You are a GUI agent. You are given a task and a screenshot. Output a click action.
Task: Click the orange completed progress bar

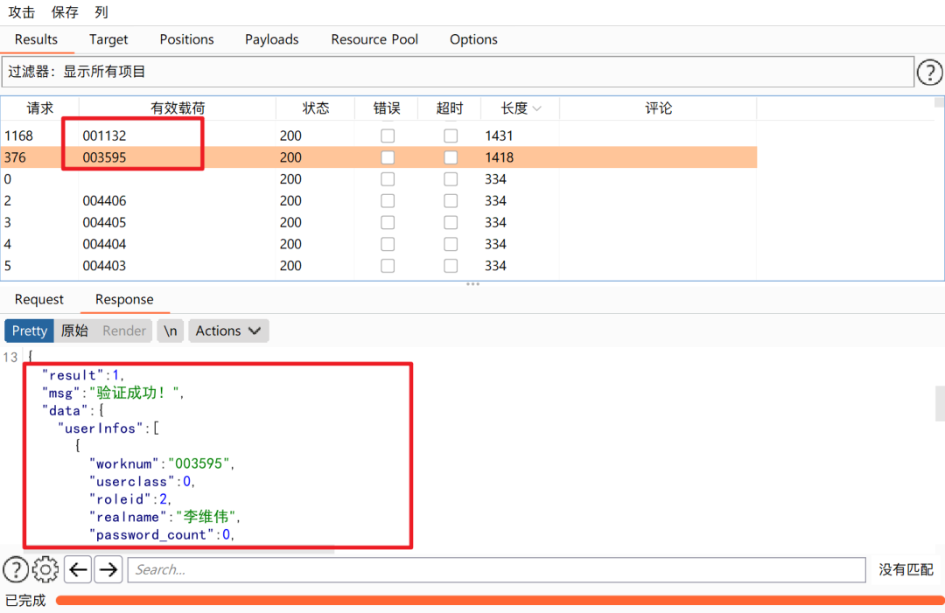click(x=500, y=601)
